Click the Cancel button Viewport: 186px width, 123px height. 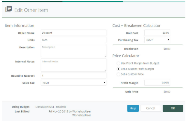(x=150, y=108)
